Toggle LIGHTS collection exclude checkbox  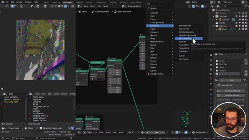tap(237, 23)
